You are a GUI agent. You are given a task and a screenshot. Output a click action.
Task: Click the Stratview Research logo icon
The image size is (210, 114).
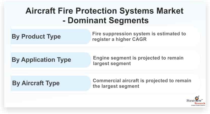pos(196,101)
